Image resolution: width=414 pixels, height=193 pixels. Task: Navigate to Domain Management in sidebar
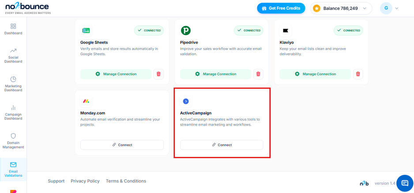click(13, 141)
